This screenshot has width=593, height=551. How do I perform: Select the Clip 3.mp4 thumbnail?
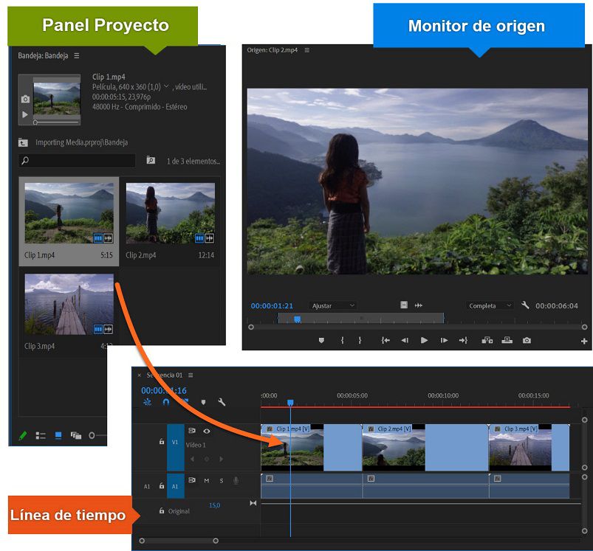click(x=69, y=305)
